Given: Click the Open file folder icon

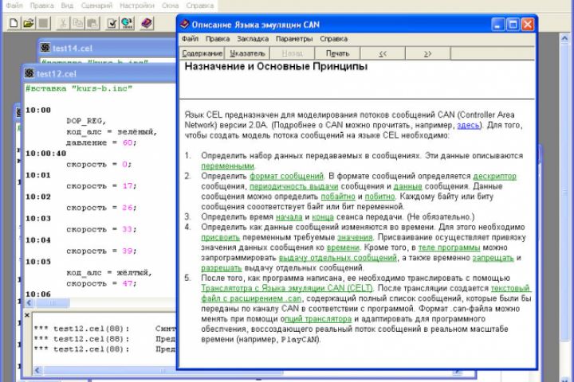Looking at the screenshot, I should coord(29,23).
